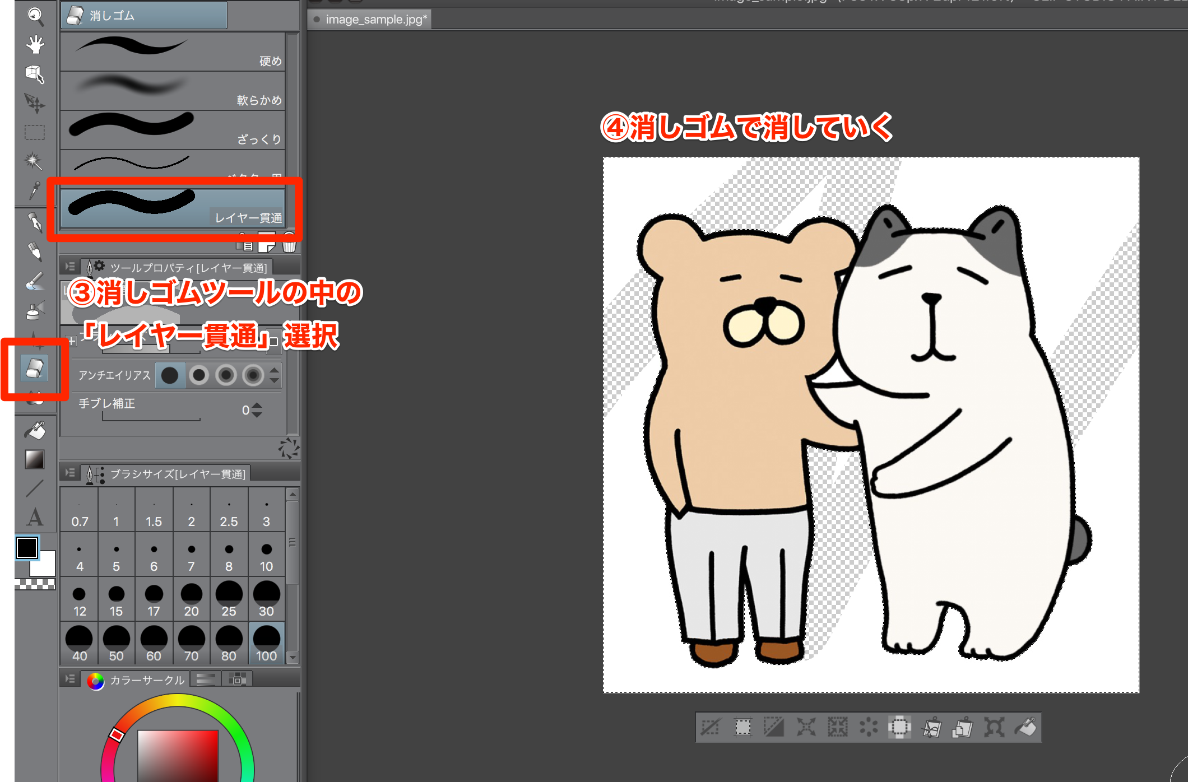Select the Eyedropper tool
This screenshot has height=782, width=1188.
click(x=35, y=190)
